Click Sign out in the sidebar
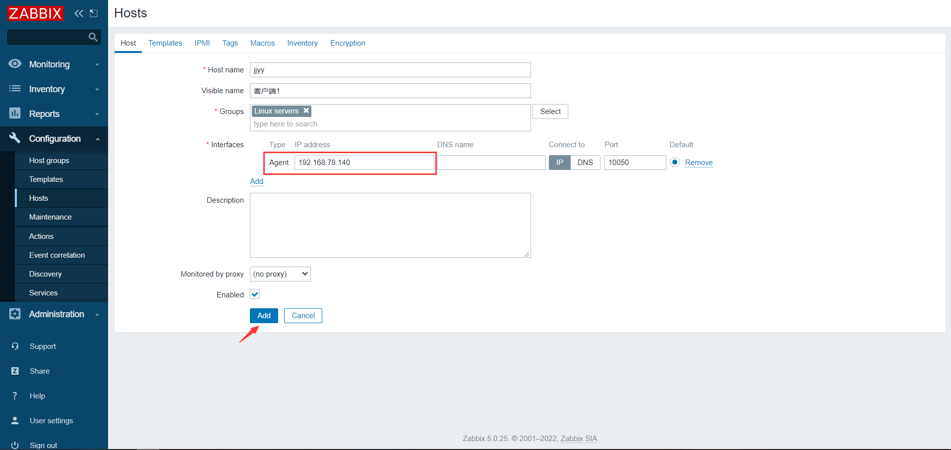 [x=43, y=445]
